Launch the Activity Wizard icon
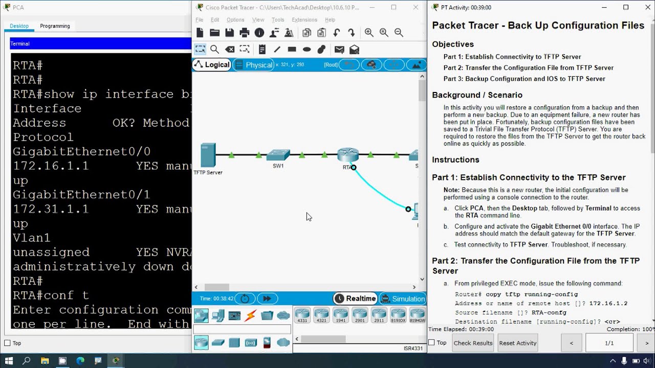This screenshot has width=655, height=368. tap(289, 33)
